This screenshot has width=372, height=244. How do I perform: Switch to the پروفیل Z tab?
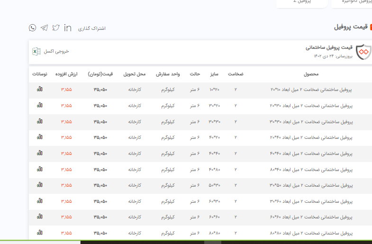(x=302, y=2)
